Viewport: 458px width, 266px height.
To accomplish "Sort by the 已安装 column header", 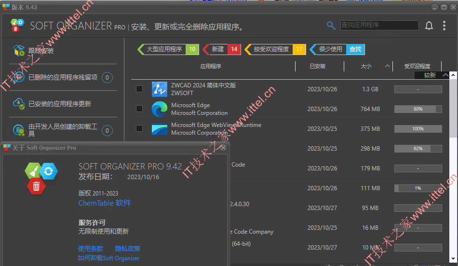I will tap(318, 67).
